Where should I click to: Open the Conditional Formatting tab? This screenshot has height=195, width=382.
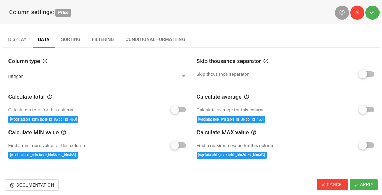pos(155,39)
